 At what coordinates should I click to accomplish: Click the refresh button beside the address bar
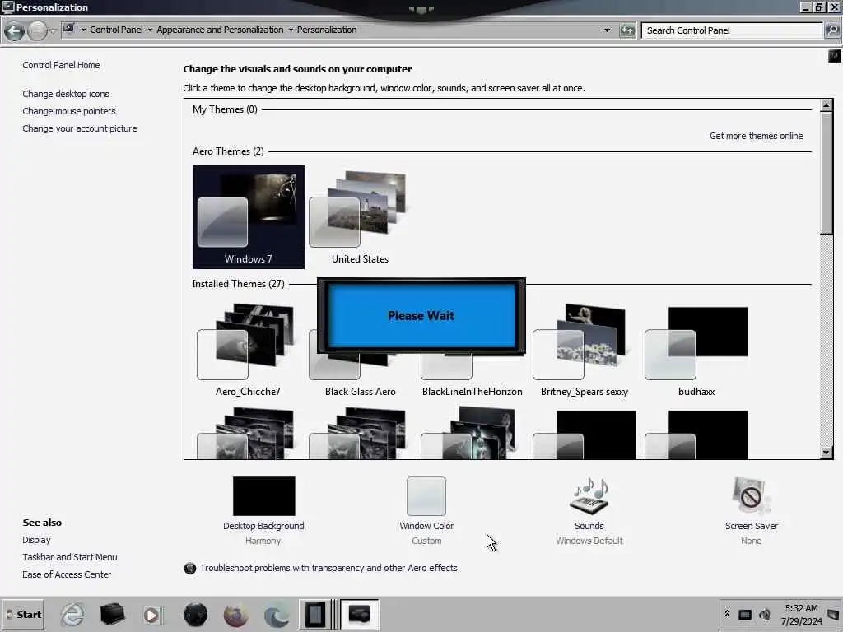(626, 30)
